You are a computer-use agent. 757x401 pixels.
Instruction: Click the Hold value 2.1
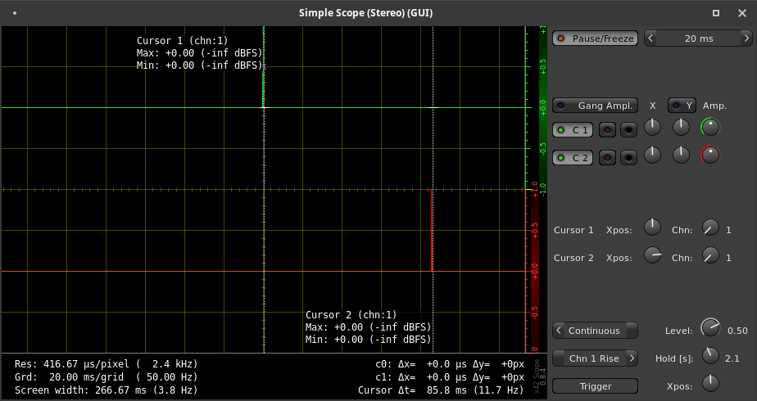tap(732, 358)
